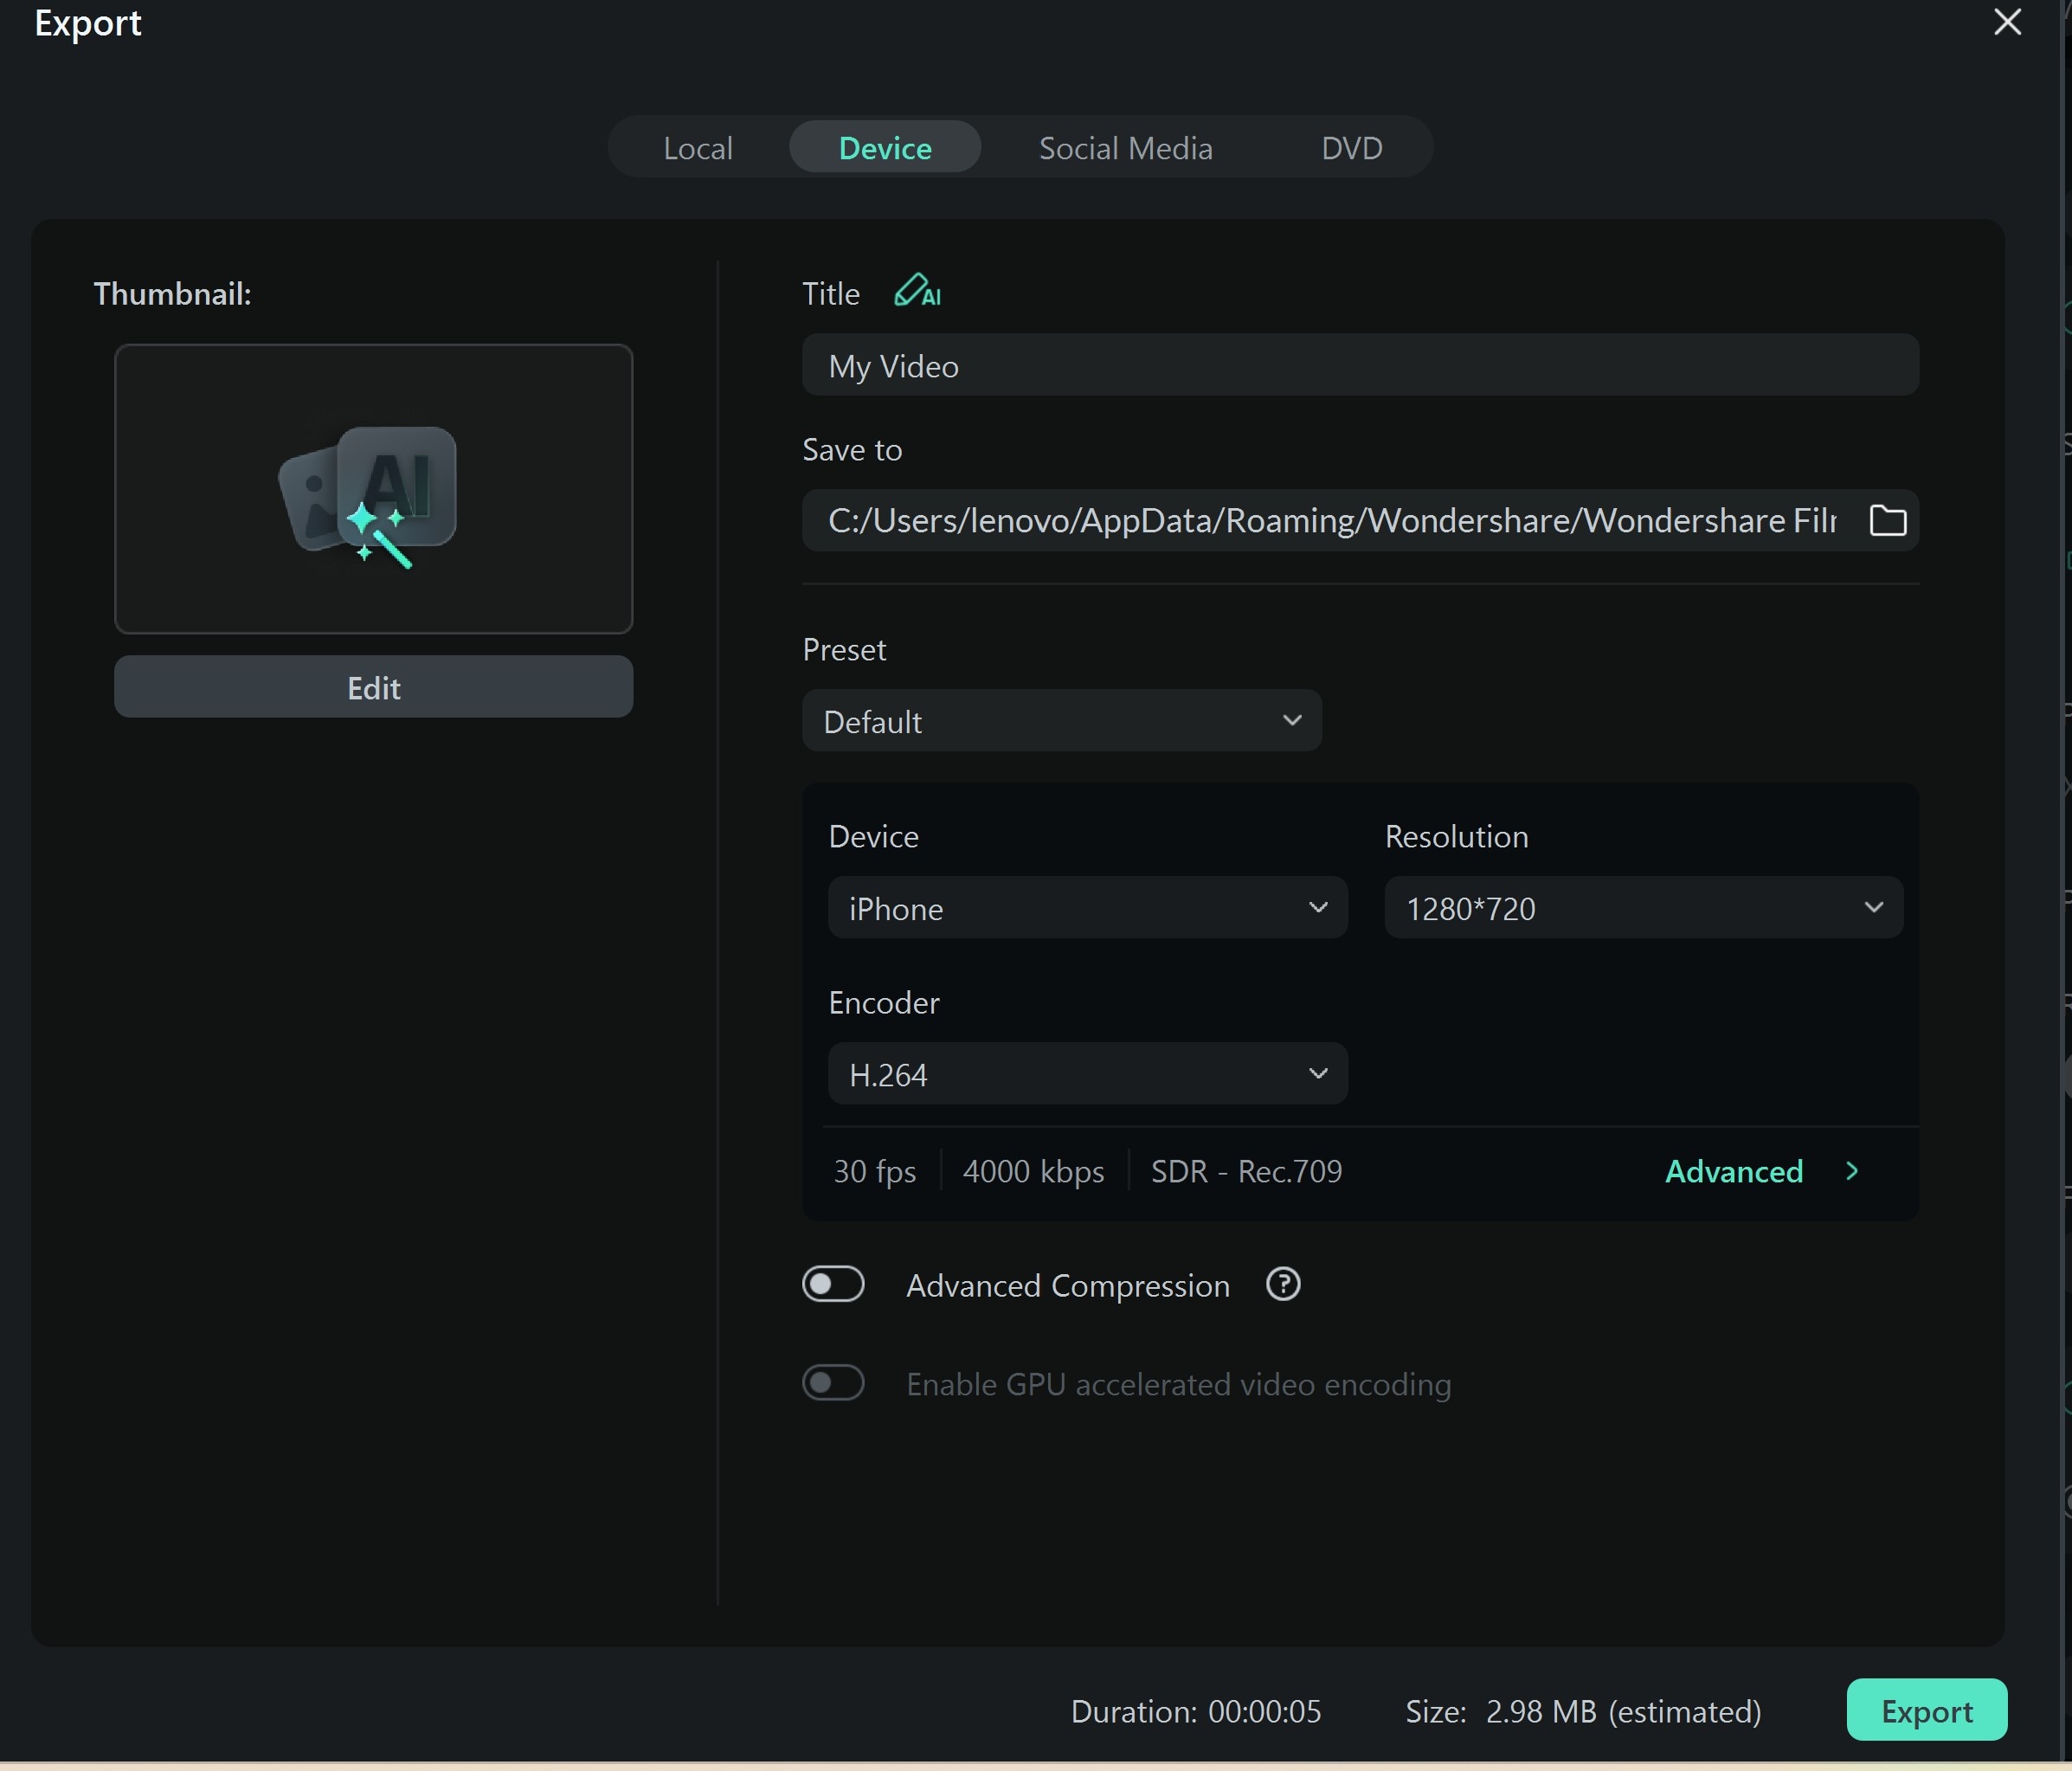Open the Resolution dropdown showing 1280*720

pos(1643,908)
